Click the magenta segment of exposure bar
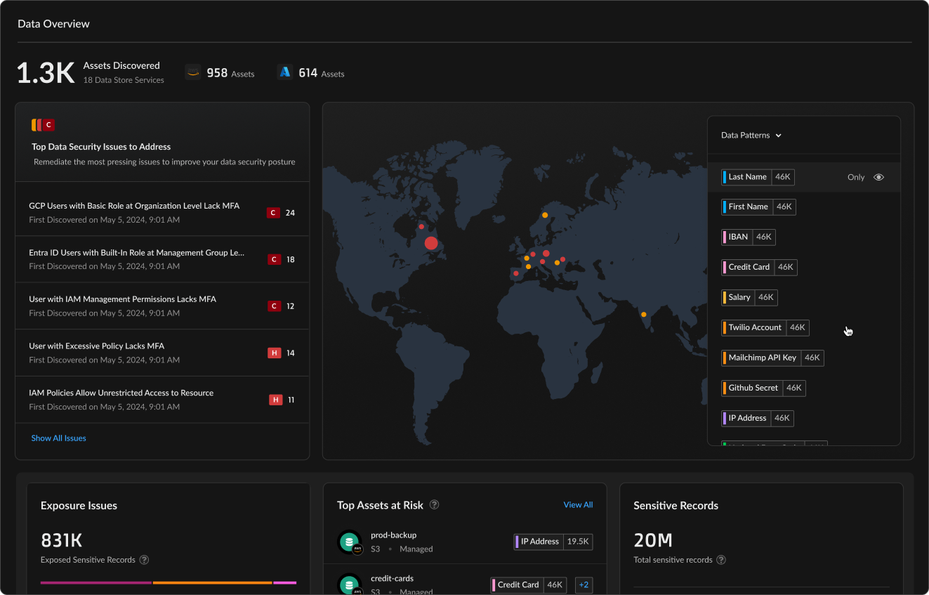The width and height of the screenshot is (929, 595). click(x=95, y=583)
